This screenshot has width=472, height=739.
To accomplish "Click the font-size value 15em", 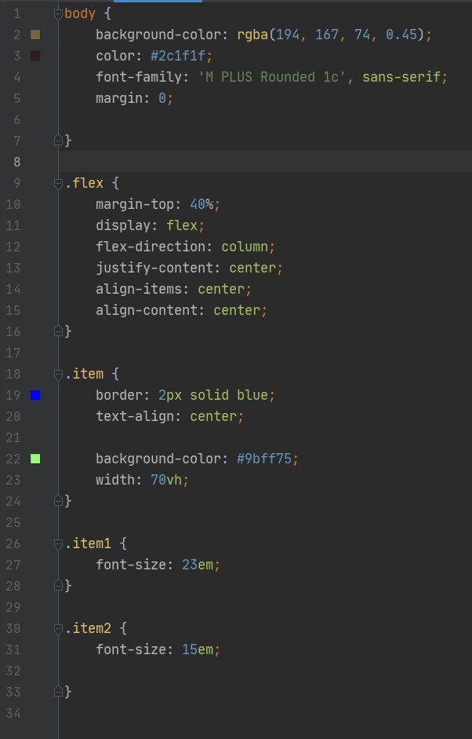I will (x=198, y=649).
